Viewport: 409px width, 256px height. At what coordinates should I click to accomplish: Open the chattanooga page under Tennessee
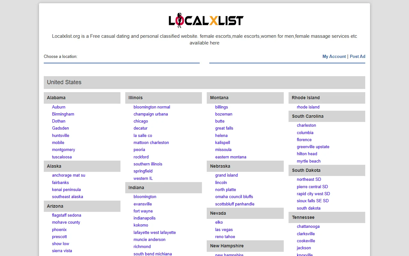[x=308, y=226]
